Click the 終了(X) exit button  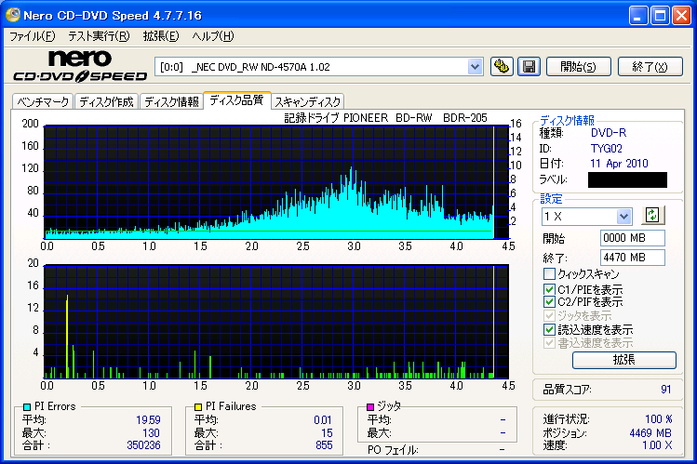point(650,67)
